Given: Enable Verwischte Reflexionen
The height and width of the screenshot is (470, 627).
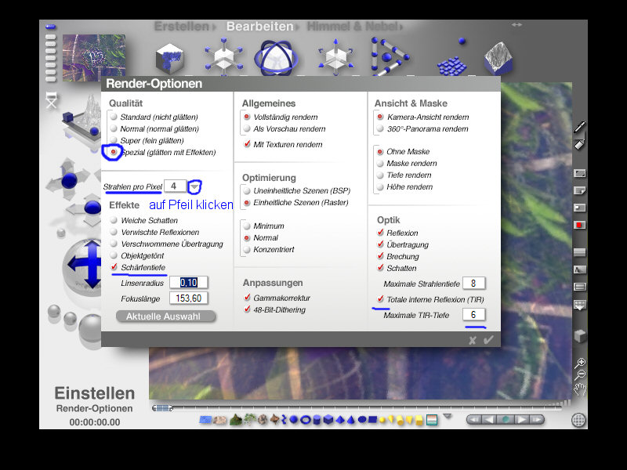Looking at the screenshot, I should [114, 232].
